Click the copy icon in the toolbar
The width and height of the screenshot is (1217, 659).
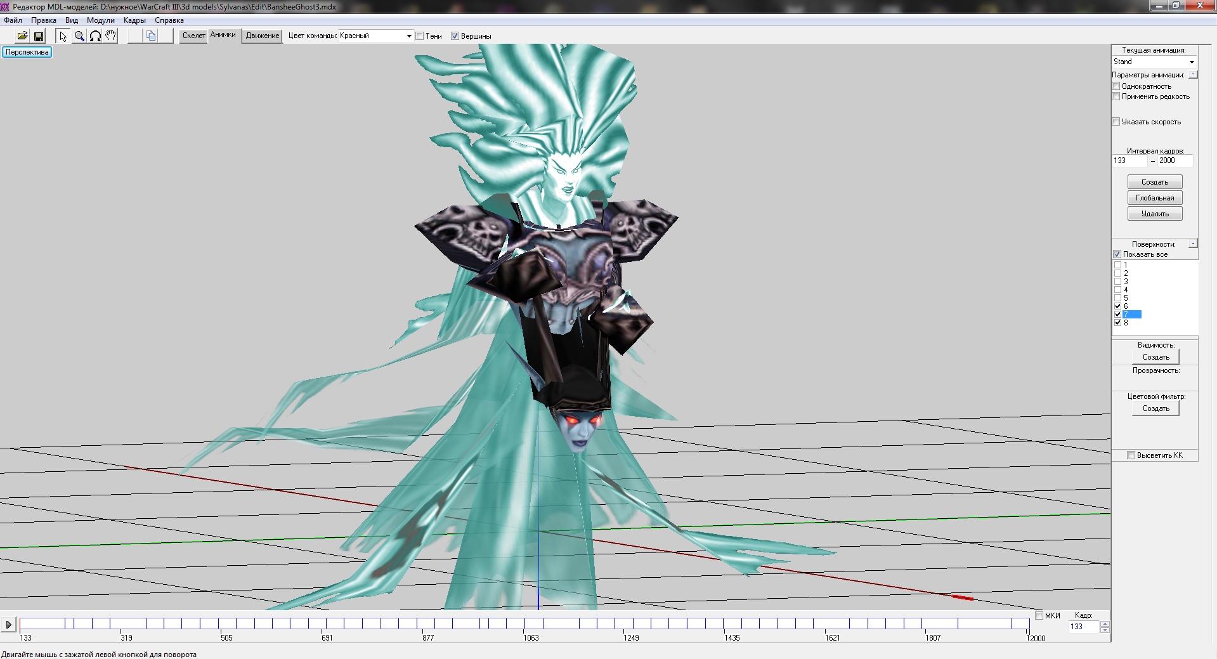pos(150,36)
